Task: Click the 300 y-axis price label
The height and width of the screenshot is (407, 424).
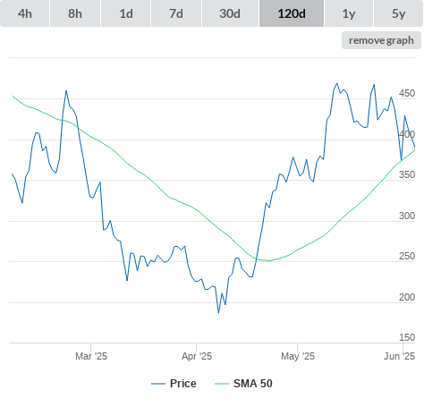Action: [407, 216]
